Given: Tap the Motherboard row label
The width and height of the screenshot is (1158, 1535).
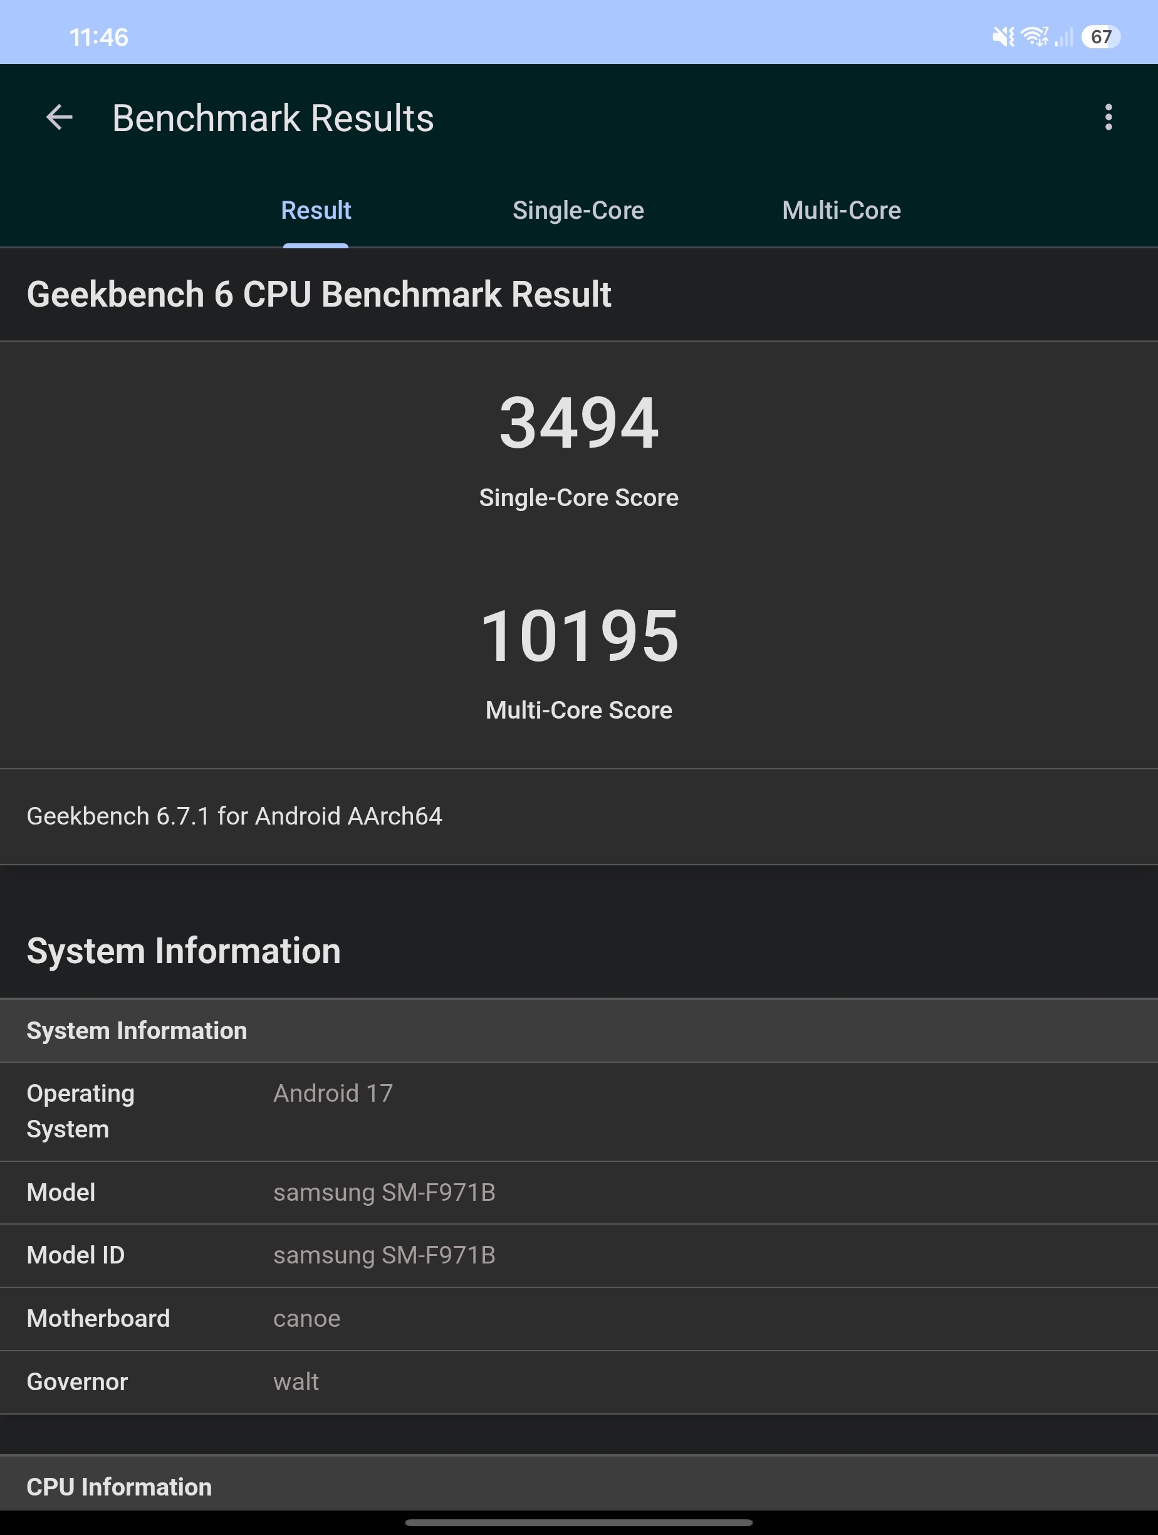Looking at the screenshot, I should 98,1319.
